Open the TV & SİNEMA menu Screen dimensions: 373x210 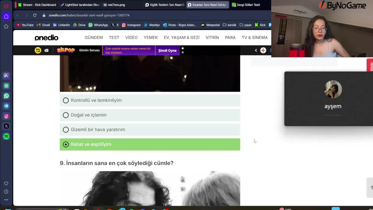(255, 38)
